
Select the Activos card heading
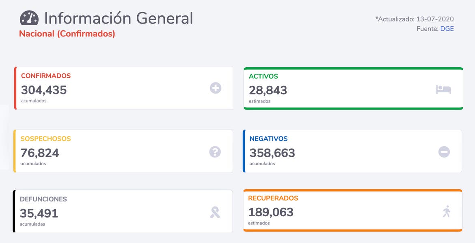coord(263,76)
